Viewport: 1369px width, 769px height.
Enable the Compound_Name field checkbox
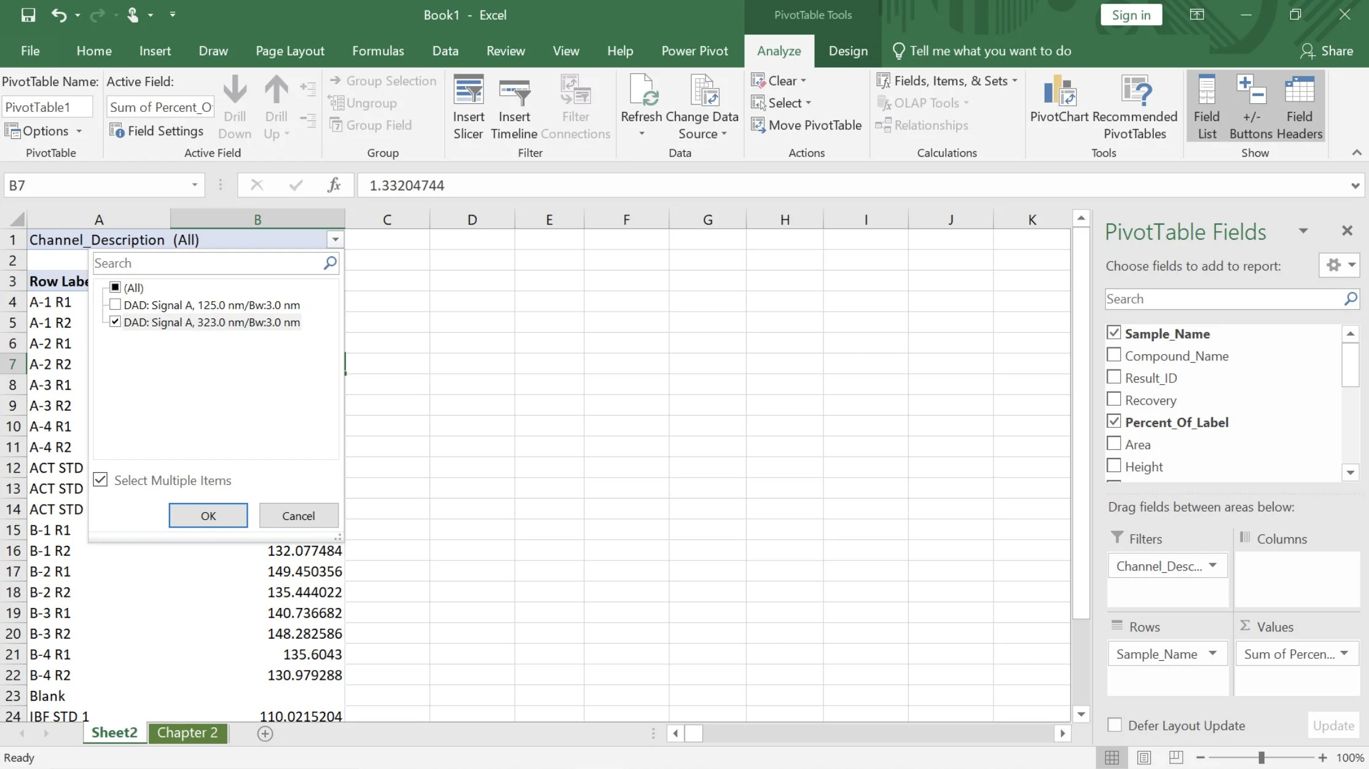pyautogui.click(x=1113, y=355)
